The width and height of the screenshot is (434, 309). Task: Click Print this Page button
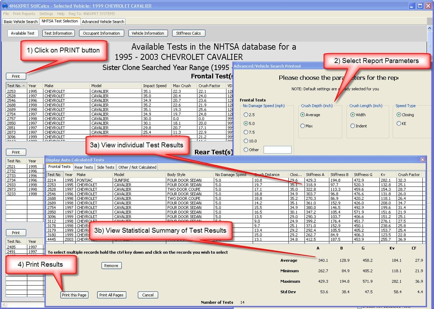[x=74, y=295]
